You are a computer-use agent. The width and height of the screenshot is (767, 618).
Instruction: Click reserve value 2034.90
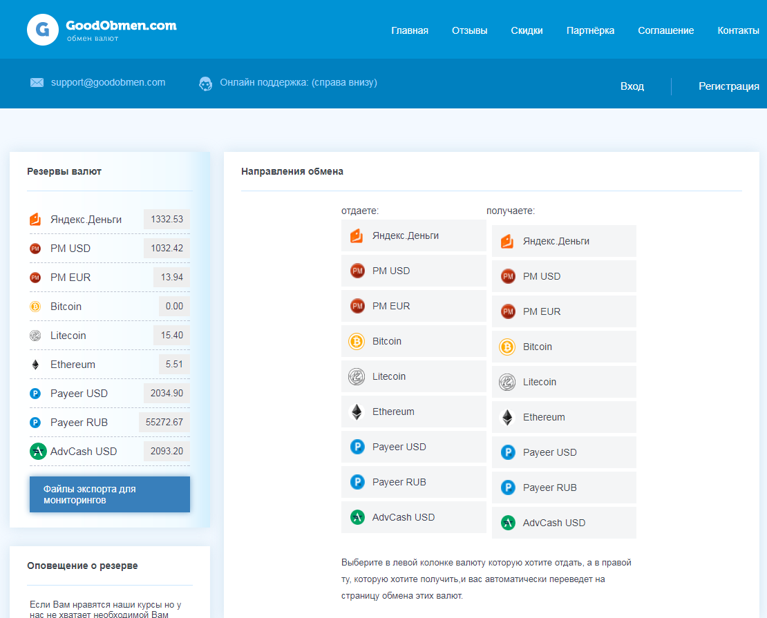[x=167, y=393]
